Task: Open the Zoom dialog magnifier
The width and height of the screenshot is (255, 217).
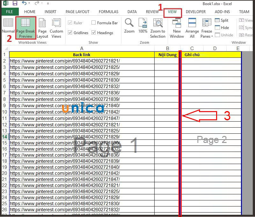Action: click(129, 26)
